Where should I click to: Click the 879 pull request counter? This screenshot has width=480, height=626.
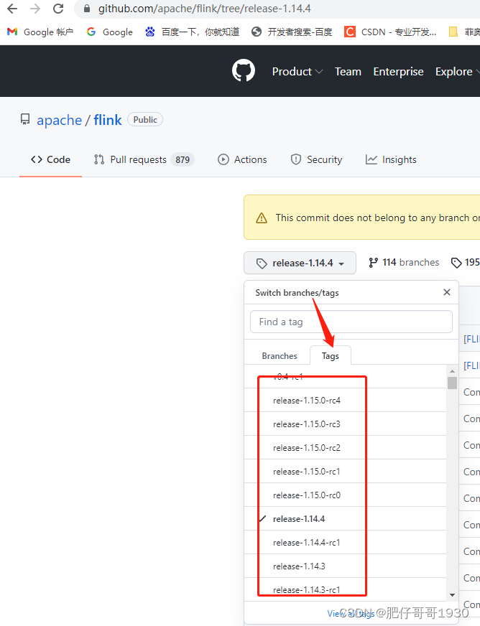[x=183, y=159]
